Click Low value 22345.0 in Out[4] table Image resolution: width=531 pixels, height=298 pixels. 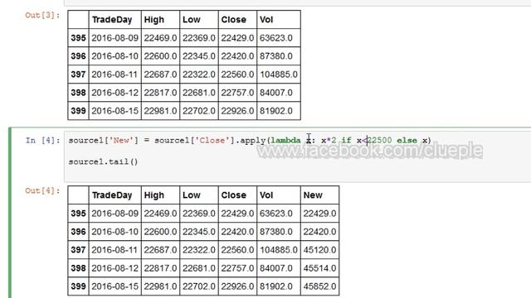pos(199,232)
